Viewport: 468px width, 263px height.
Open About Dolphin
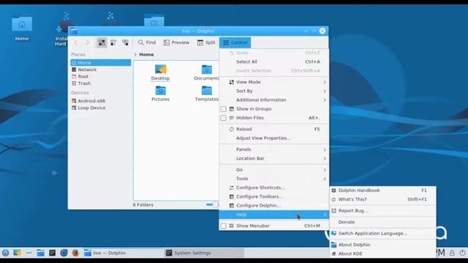[382, 245]
